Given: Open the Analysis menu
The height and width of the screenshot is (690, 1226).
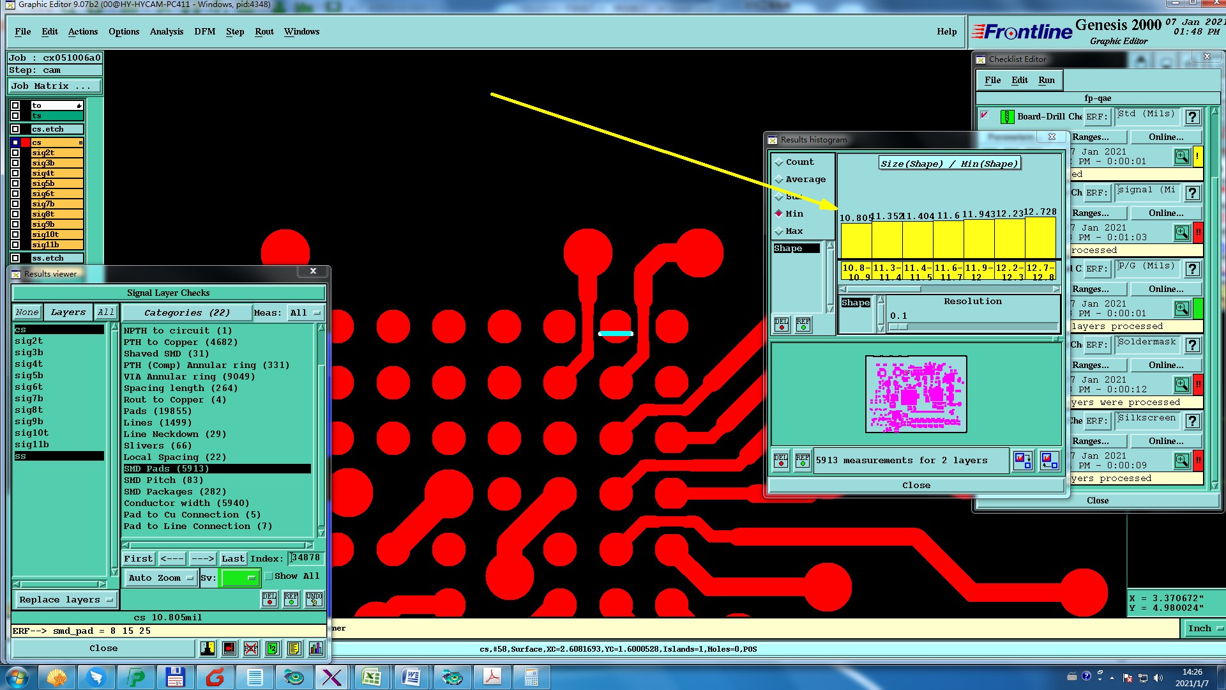Looking at the screenshot, I should point(166,31).
